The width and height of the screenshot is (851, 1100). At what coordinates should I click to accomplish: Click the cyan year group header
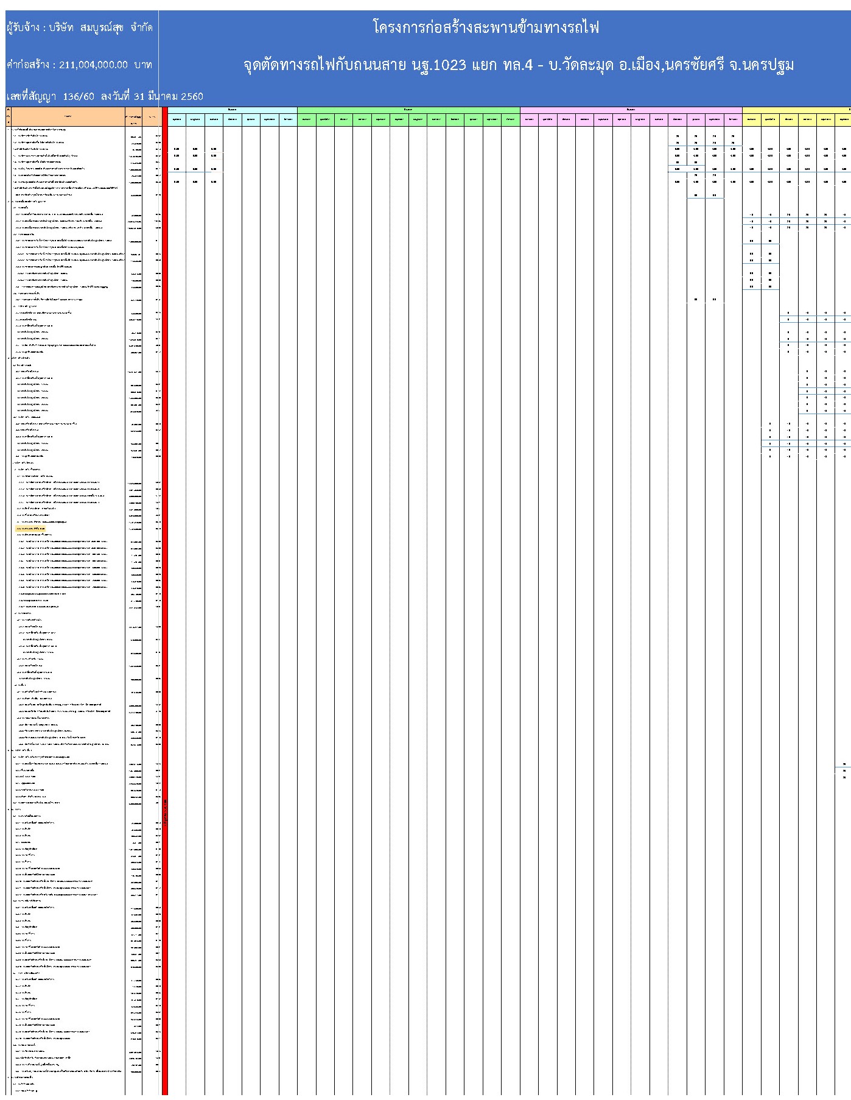[x=232, y=110]
